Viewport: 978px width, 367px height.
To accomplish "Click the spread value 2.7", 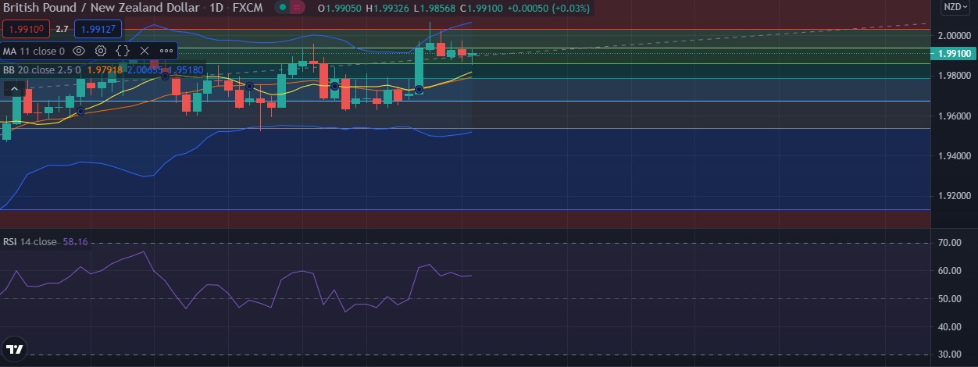I will [x=62, y=30].
